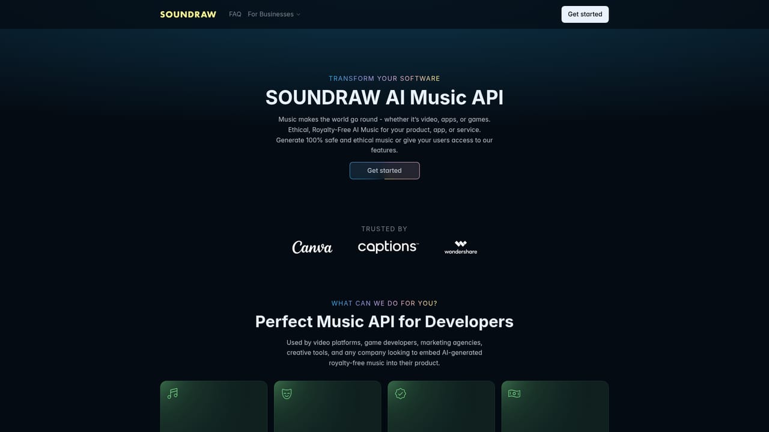
Task: Click the outlined Get started hero button
Action: 384,170
